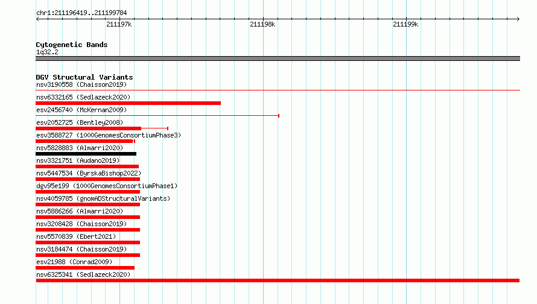Open variant nsv6332165 (Sedlazeck2020) label

point(83,97)
